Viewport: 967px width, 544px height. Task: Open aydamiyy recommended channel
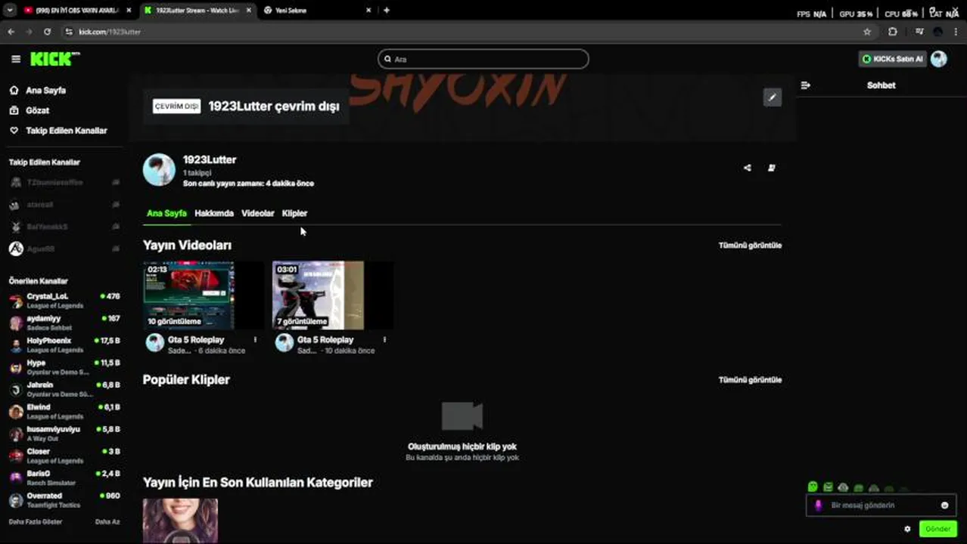point(64,323)
